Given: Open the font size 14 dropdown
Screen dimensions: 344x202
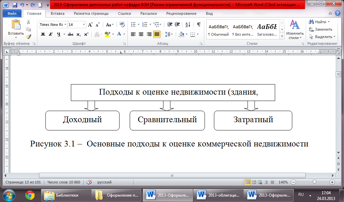Looking at the screenshot, I should (x=84, y=25).
